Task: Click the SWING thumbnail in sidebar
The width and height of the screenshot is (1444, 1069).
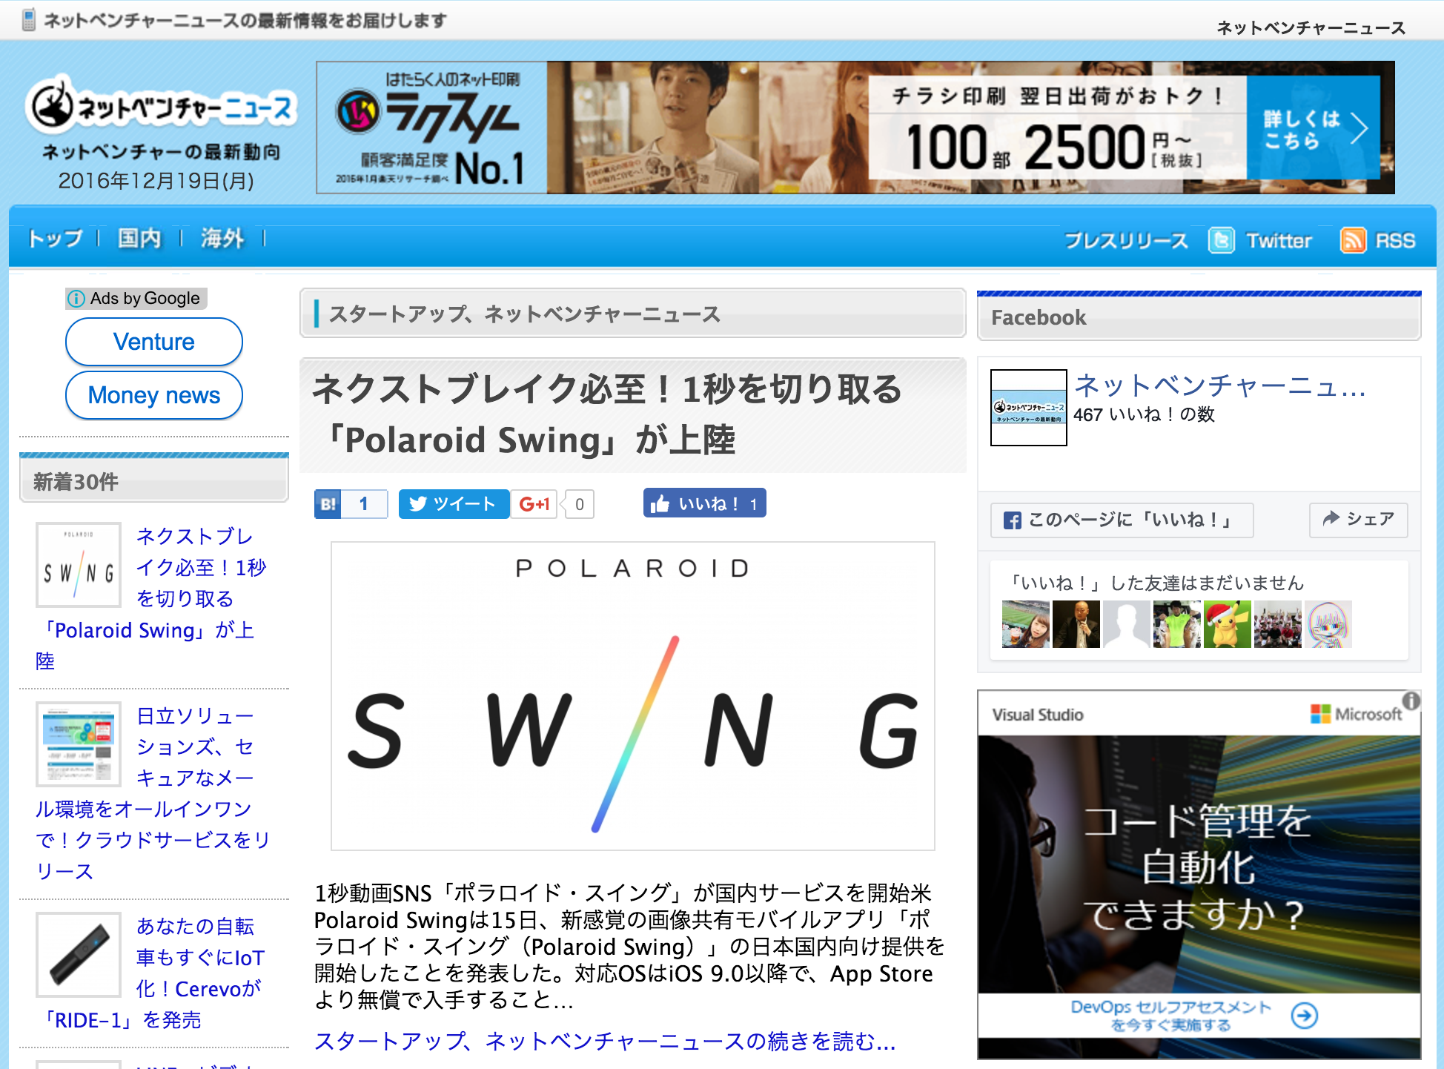Action: click(79, 565)
